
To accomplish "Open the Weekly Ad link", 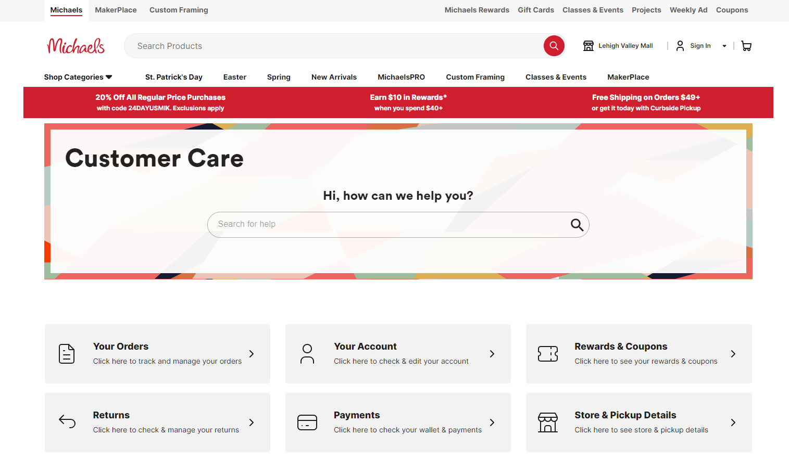I will (x=688, y=10).
